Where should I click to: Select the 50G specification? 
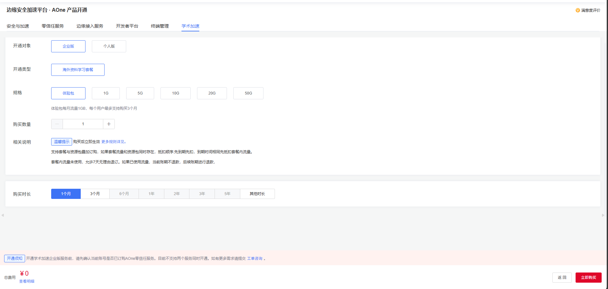pos(248,93)
